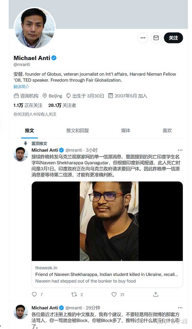Screen dimensions: 192x329
Task: Switch to 推文和回复 tab
Action: coord(78,131)
